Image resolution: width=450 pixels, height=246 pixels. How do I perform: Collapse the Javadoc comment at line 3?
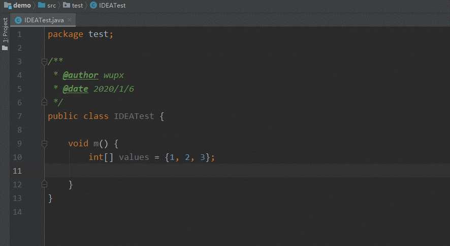pos(44,62)
